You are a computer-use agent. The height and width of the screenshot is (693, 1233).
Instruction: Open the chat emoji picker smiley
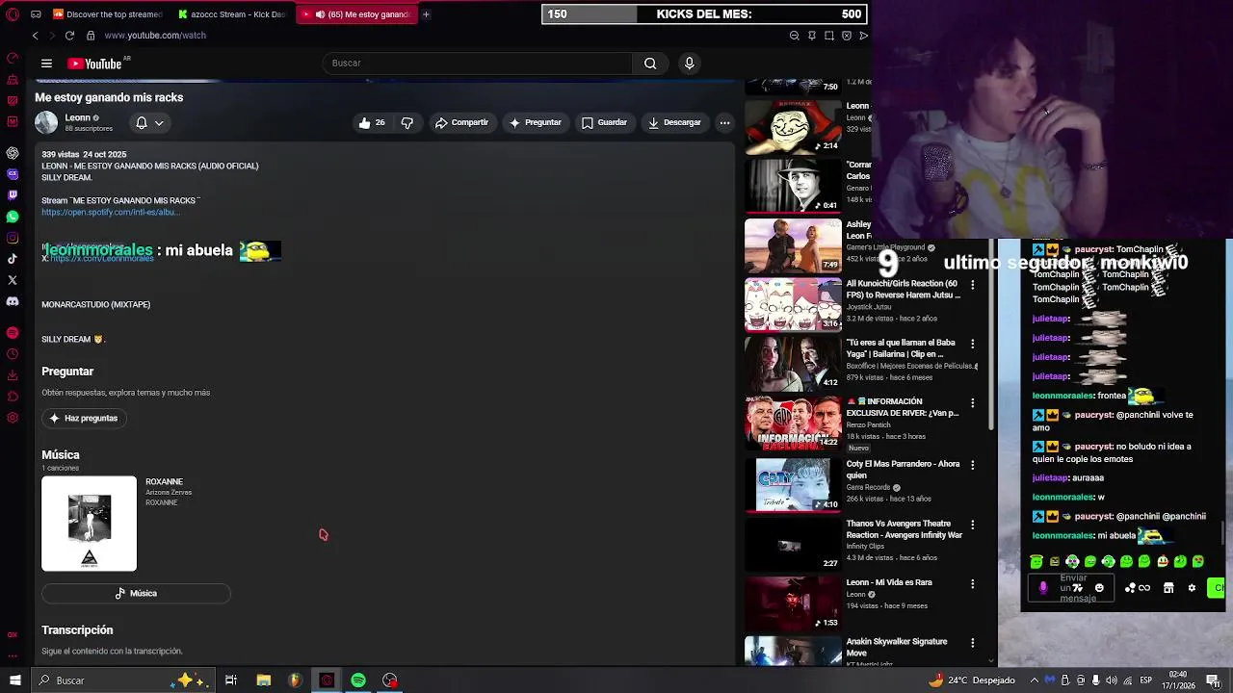point(1099,588)
